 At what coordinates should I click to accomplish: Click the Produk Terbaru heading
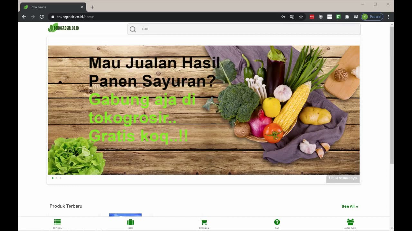click(66, 206)
